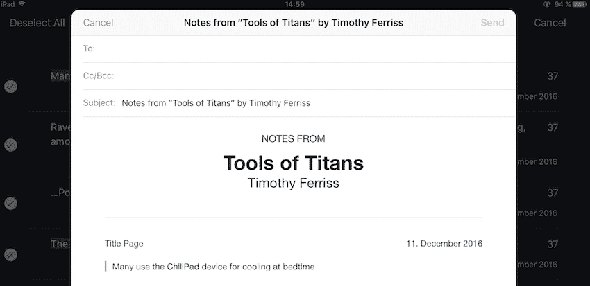Tap the rotation lock status icon
The height and width of the screenshot is (286, 590).
coord(547,4)
